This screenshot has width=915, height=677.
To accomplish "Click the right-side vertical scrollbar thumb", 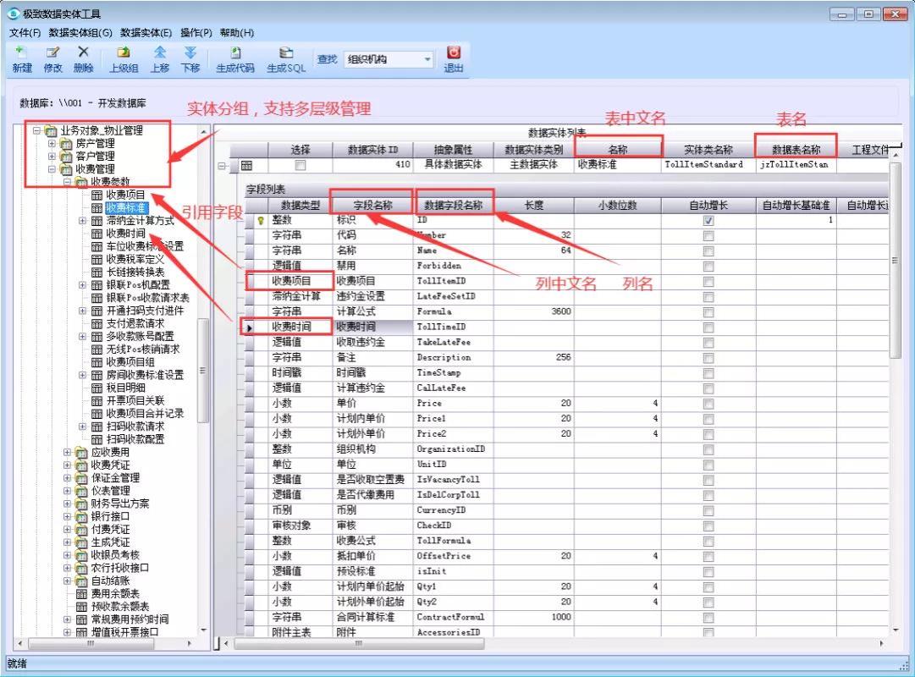I will click(x=895, y=260).
